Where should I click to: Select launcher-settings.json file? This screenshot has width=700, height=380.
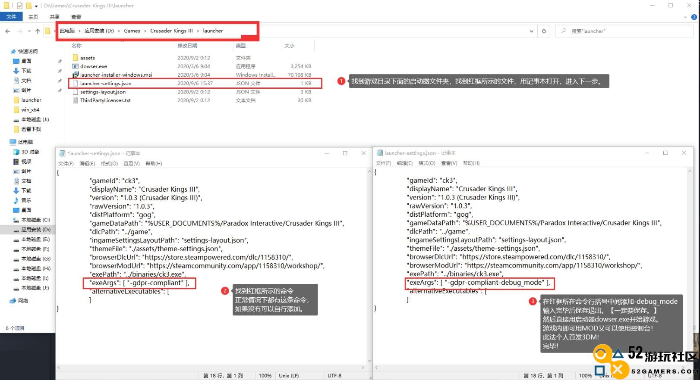(106, 83)
